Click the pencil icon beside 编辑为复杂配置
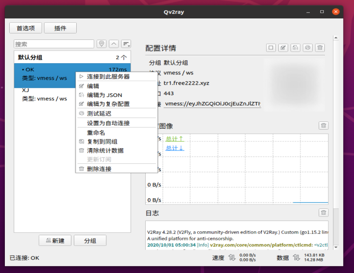Image resolution: width=354 pixels, height=273 pixels. coord(82,104)
